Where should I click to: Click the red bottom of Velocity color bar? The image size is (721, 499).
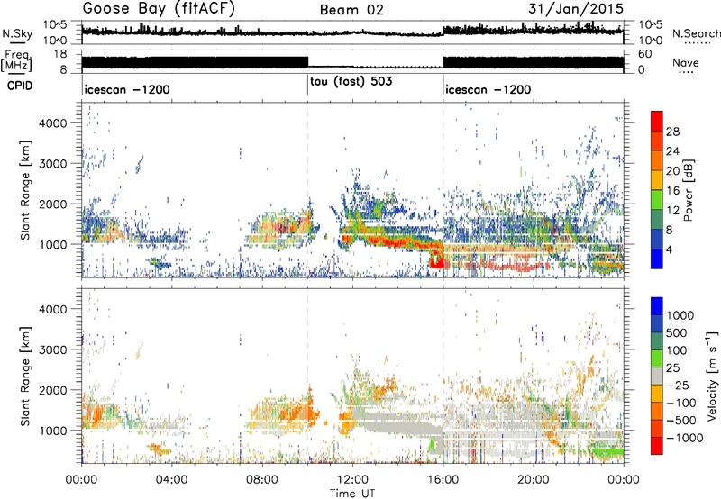657,446
